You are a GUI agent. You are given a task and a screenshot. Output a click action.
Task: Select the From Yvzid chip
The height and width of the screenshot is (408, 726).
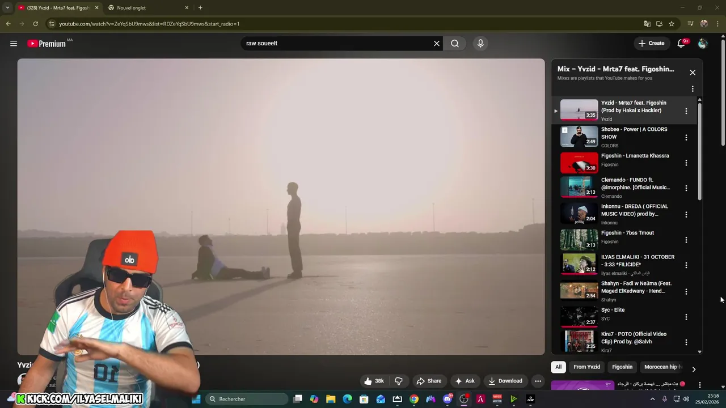[586, 367]
